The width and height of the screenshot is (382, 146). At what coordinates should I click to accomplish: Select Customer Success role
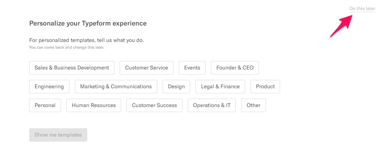(x=155, y=105)
